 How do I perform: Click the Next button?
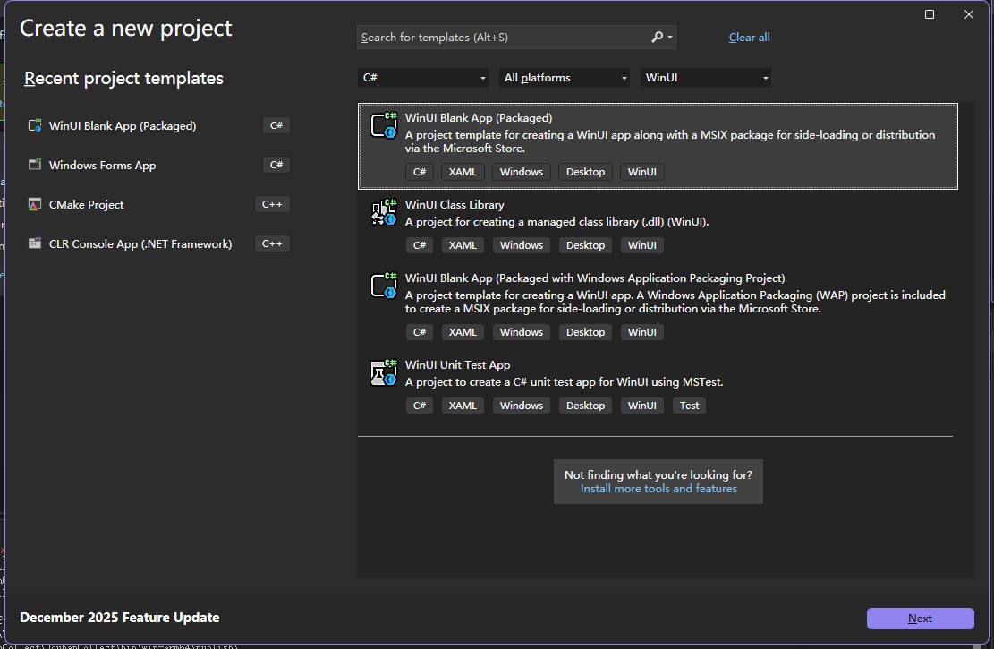click(x=920, y=619)
